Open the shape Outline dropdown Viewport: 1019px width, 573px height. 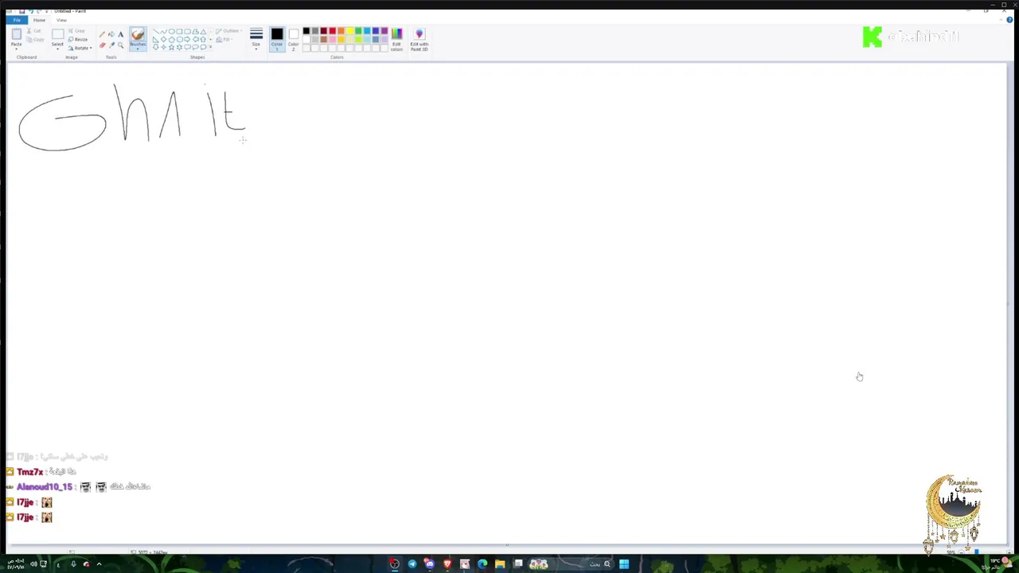click(228, 31)
